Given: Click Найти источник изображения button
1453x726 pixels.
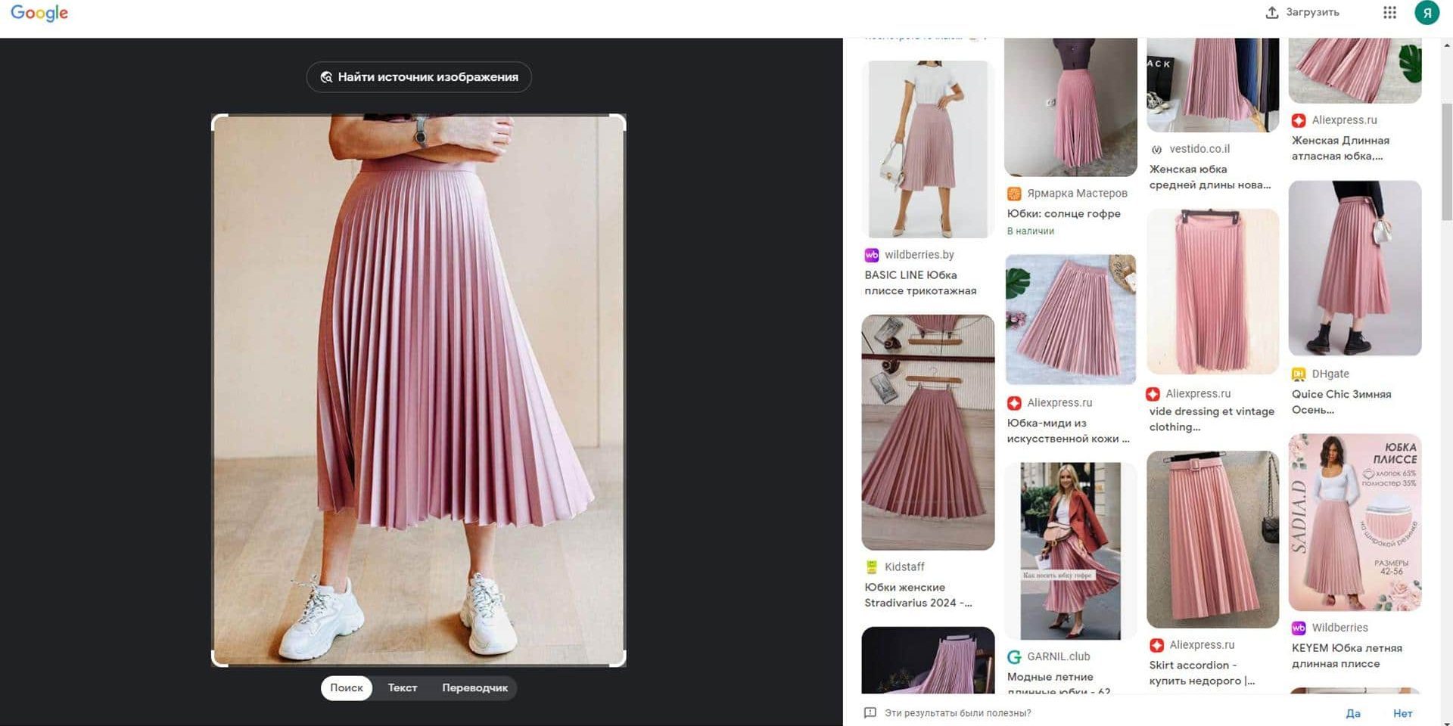Looking at the screenshot, I should click(x=418, y=77).
